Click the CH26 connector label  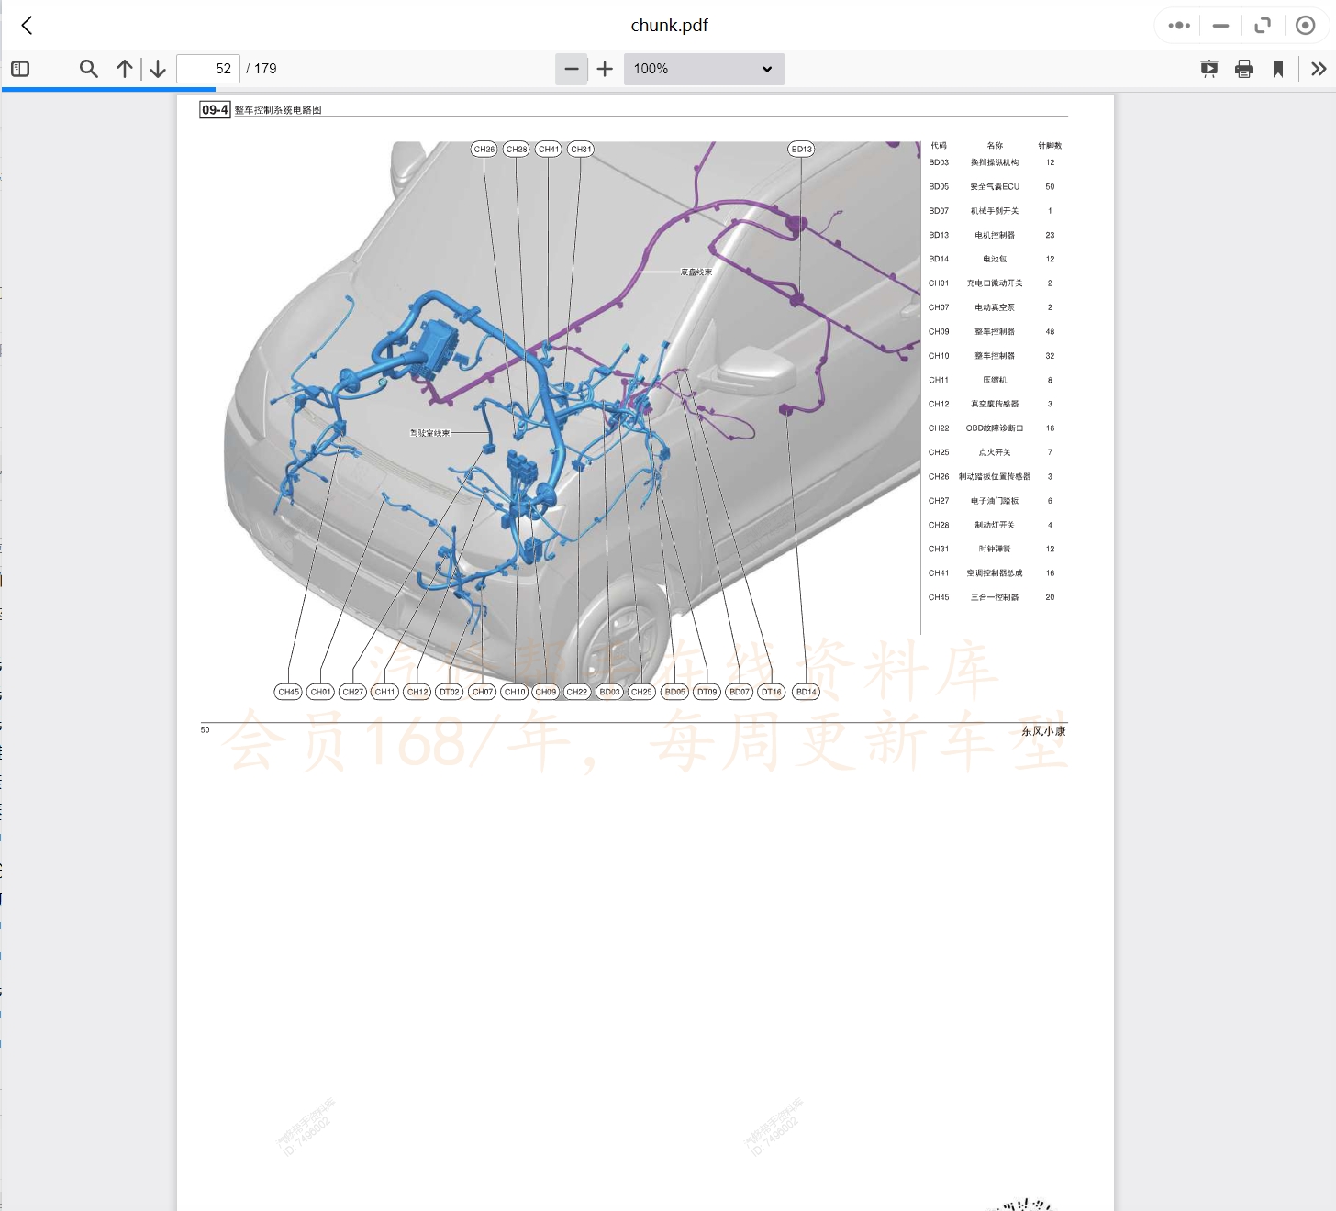point(484,149)
